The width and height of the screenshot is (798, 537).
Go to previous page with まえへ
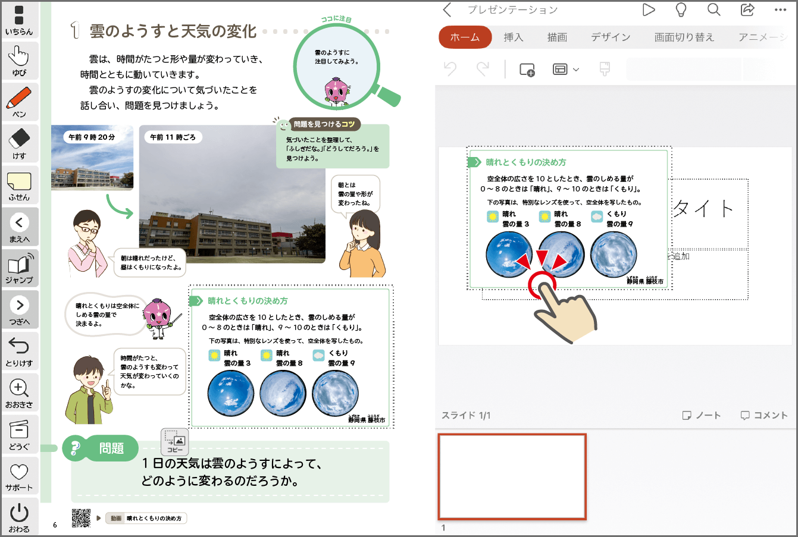(19, 227)
